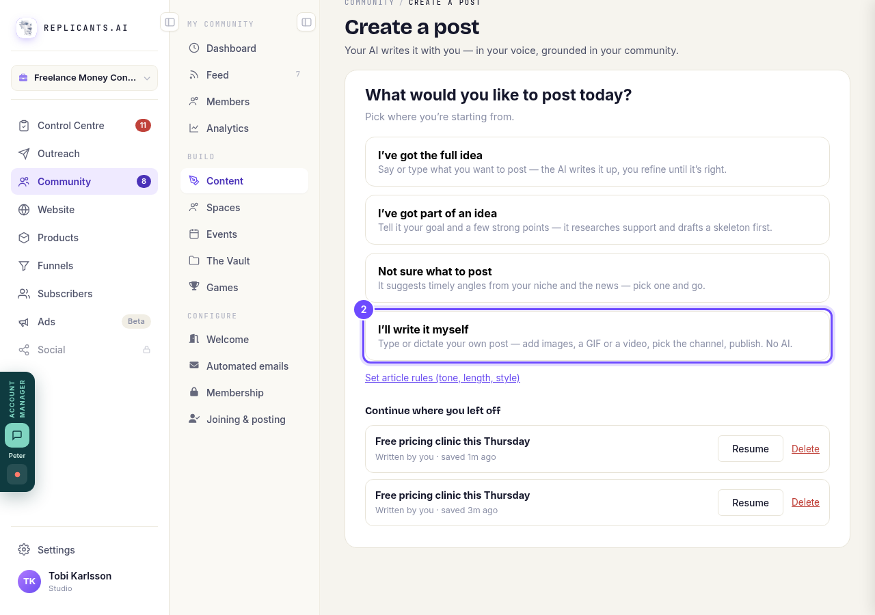Open the Account Manager chat bubble

17,435
